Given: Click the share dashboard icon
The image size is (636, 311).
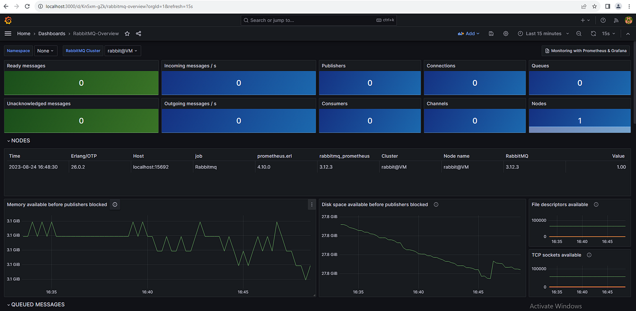Looking at the screenshot, I should point(139,34).
